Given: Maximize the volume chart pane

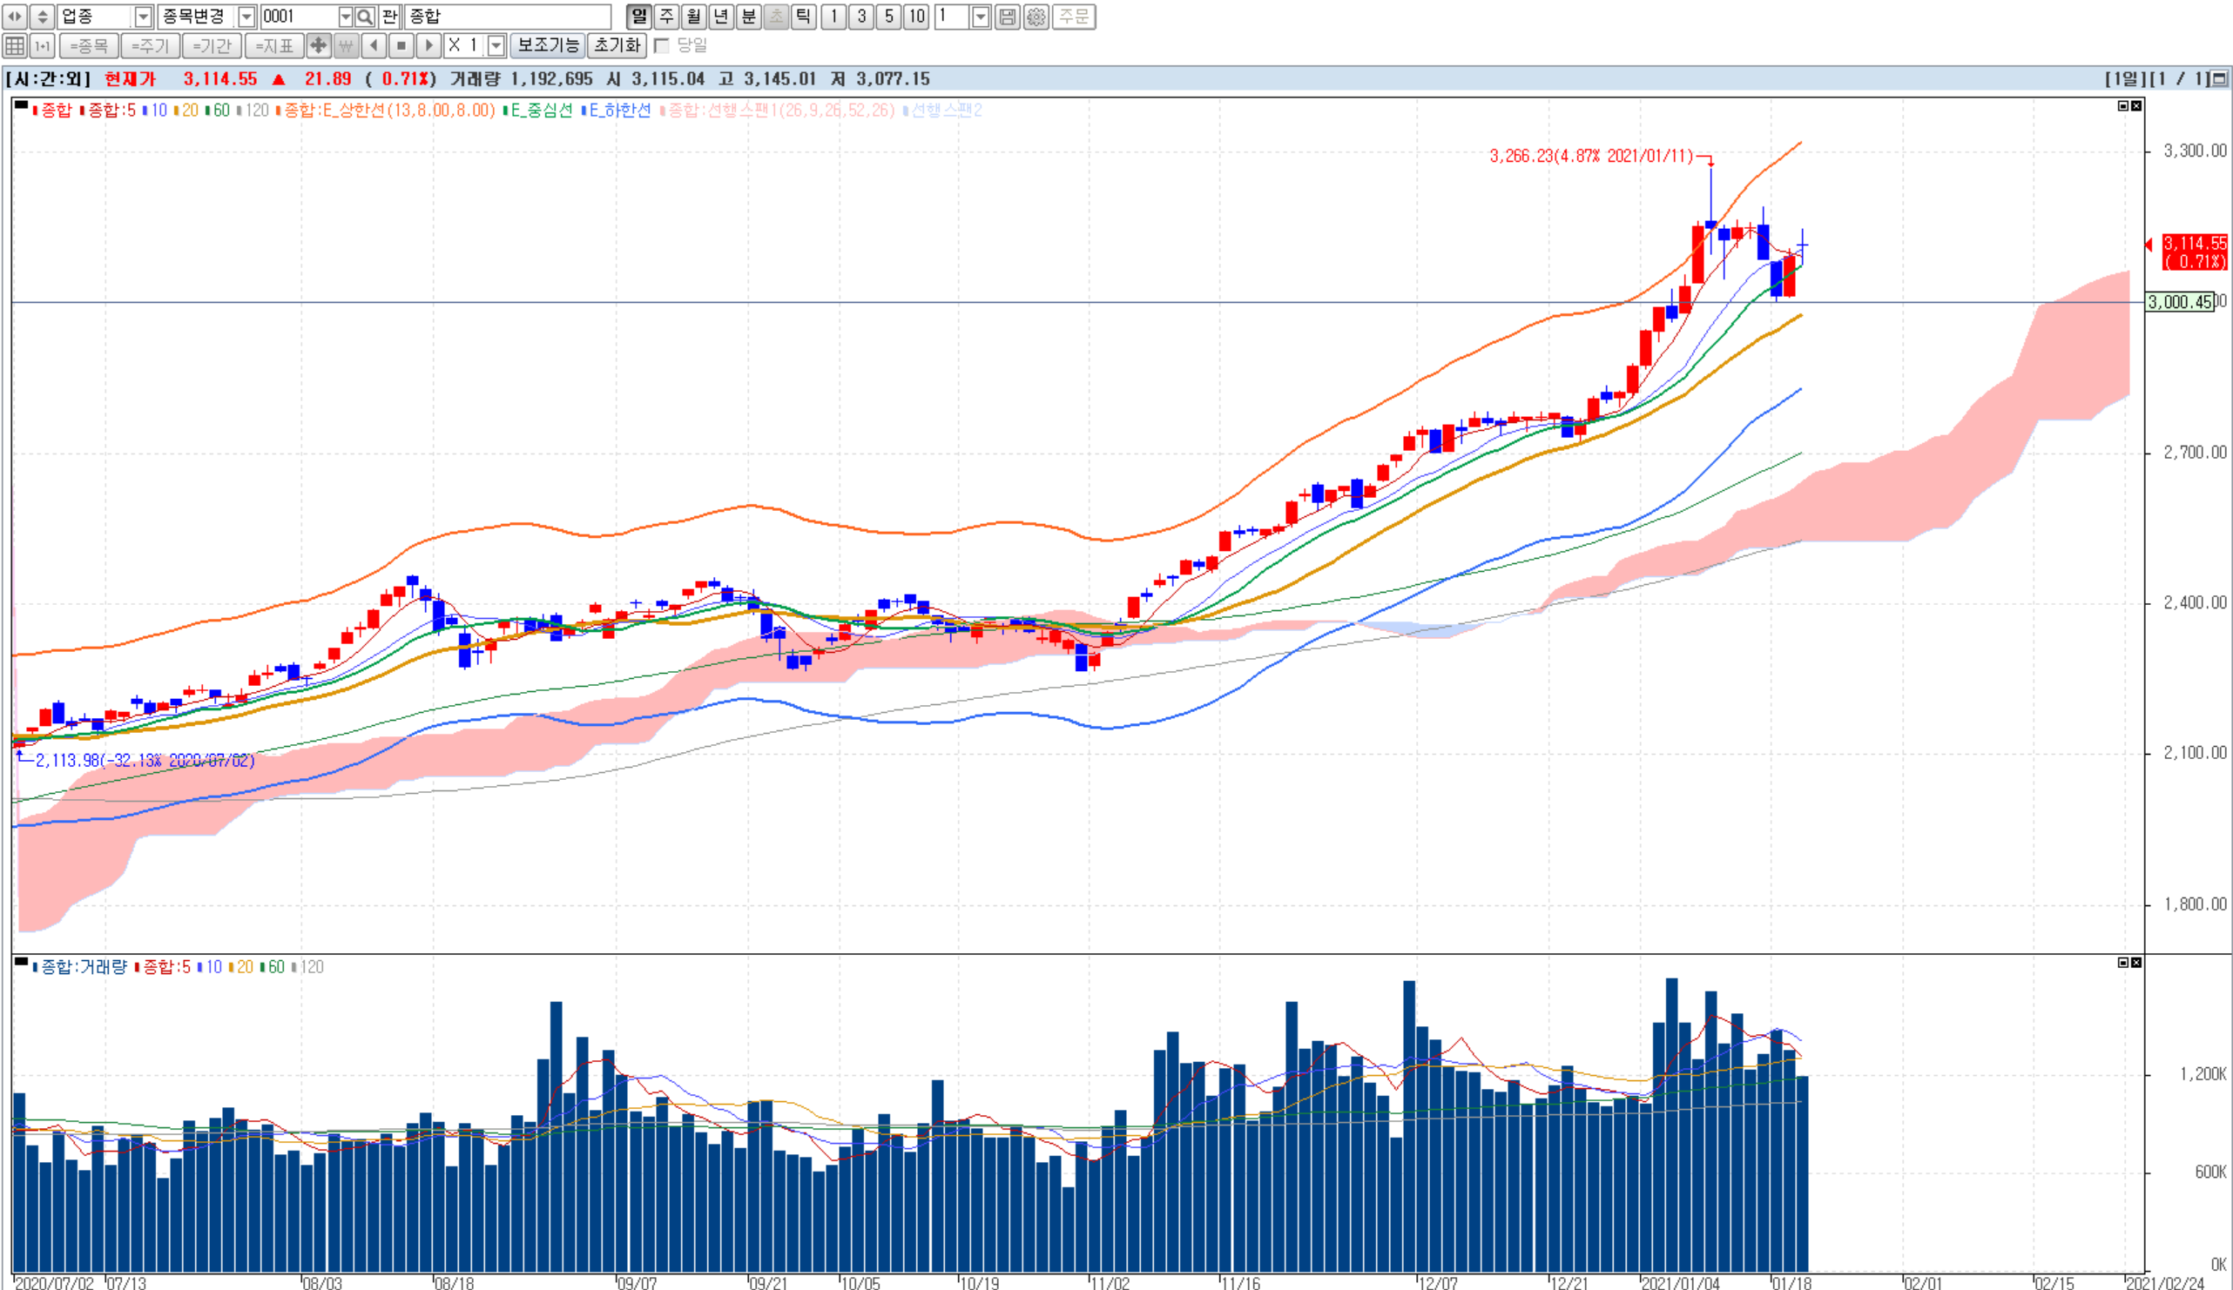Looking at the screenshot, I should 2123,962.
